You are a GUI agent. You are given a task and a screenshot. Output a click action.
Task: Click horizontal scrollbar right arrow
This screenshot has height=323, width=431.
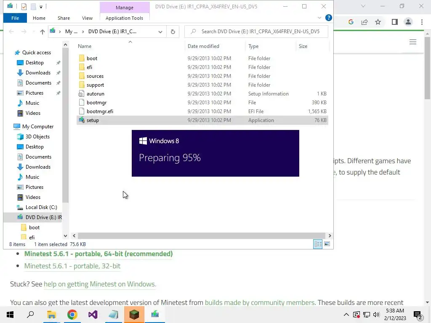pos(330,236)
